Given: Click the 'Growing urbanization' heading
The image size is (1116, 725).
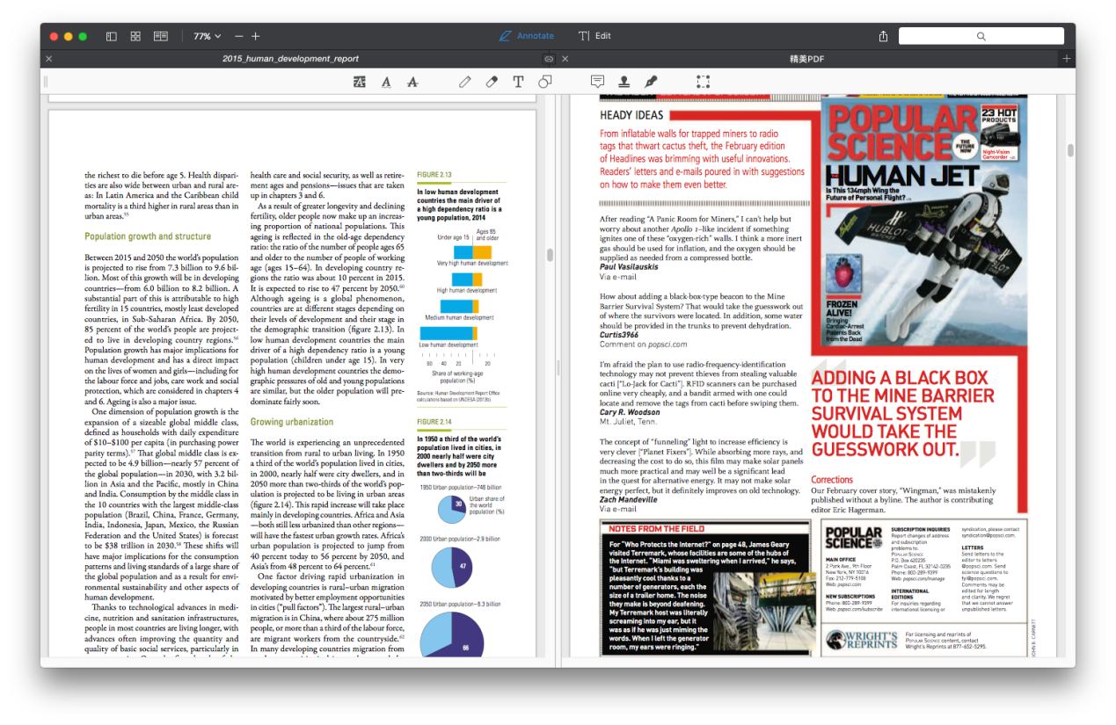Looking at the screenshot, I should [292, 422].
